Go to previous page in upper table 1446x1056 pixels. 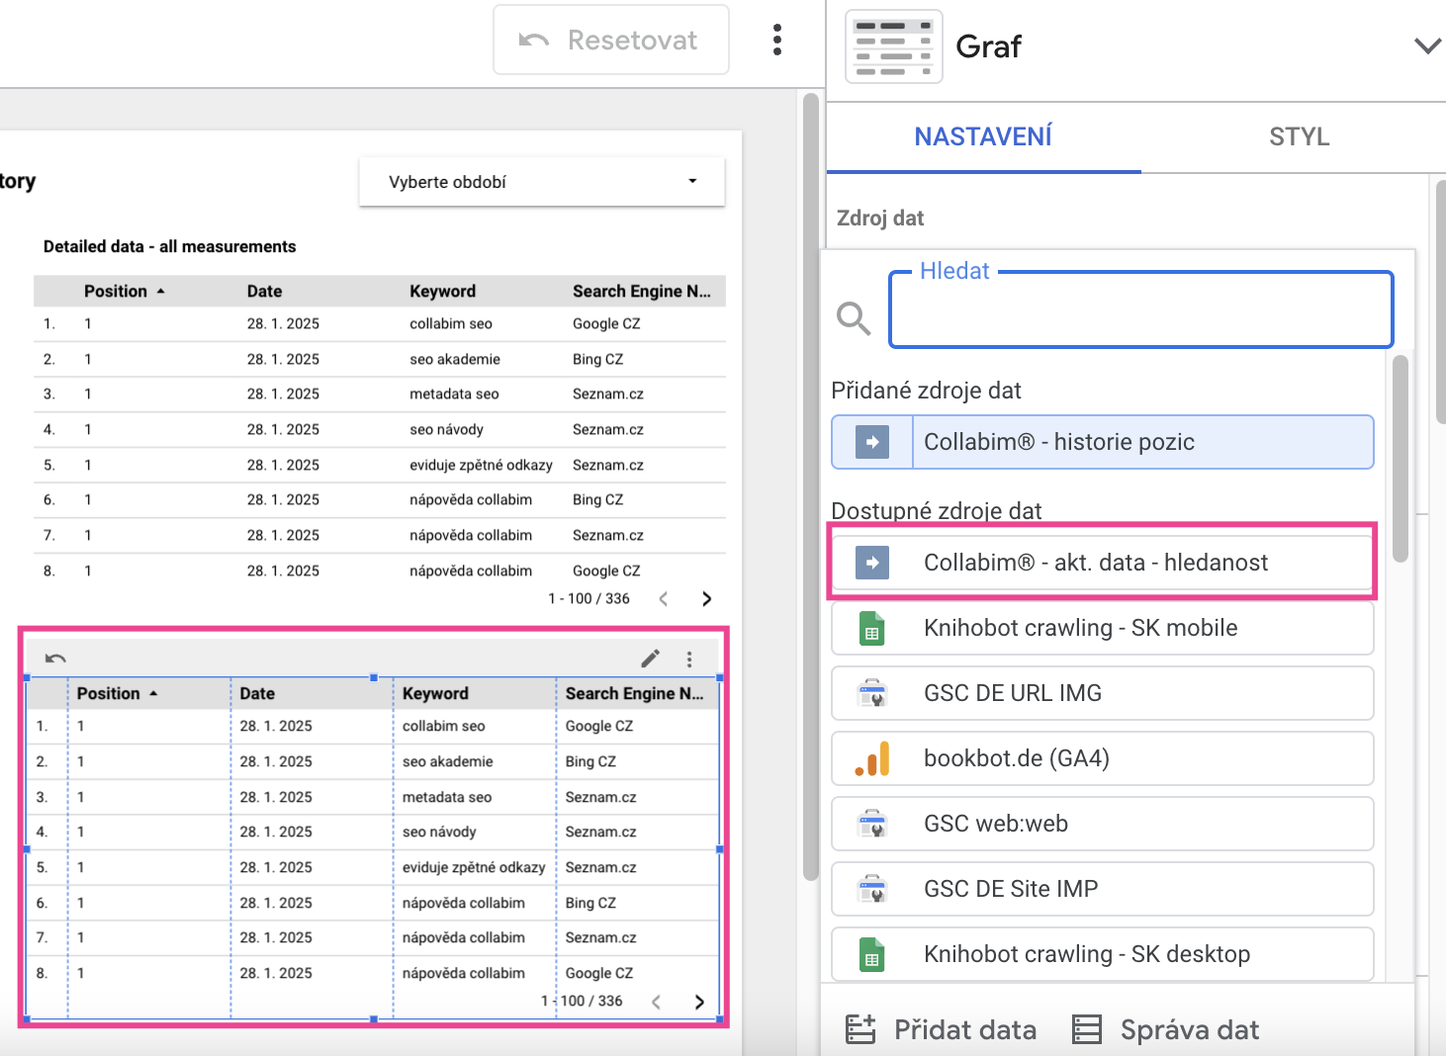(664, 598)
